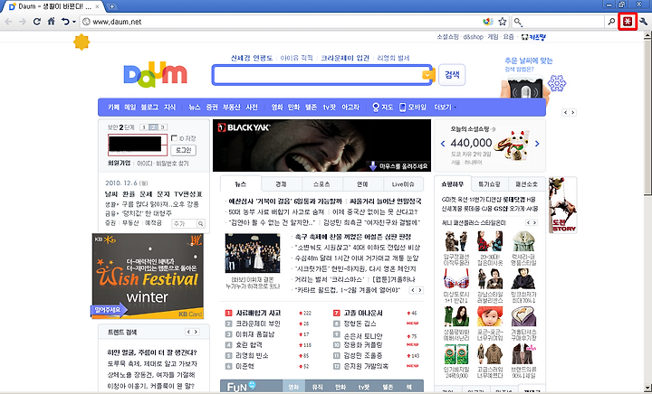652x394 pixels.
Task: Open the 메일 menu item
Action: tap(130, 107)
